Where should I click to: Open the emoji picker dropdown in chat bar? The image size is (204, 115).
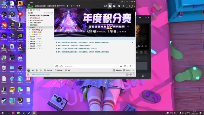[57, 66]
